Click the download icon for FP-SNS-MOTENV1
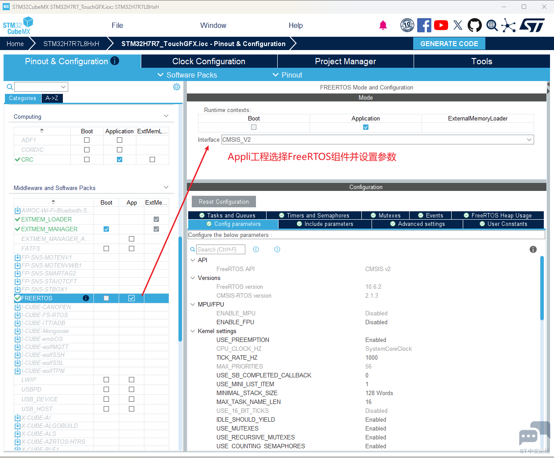Image resolution: width=554 pixels, height=458 pixels. click(18, 257)
